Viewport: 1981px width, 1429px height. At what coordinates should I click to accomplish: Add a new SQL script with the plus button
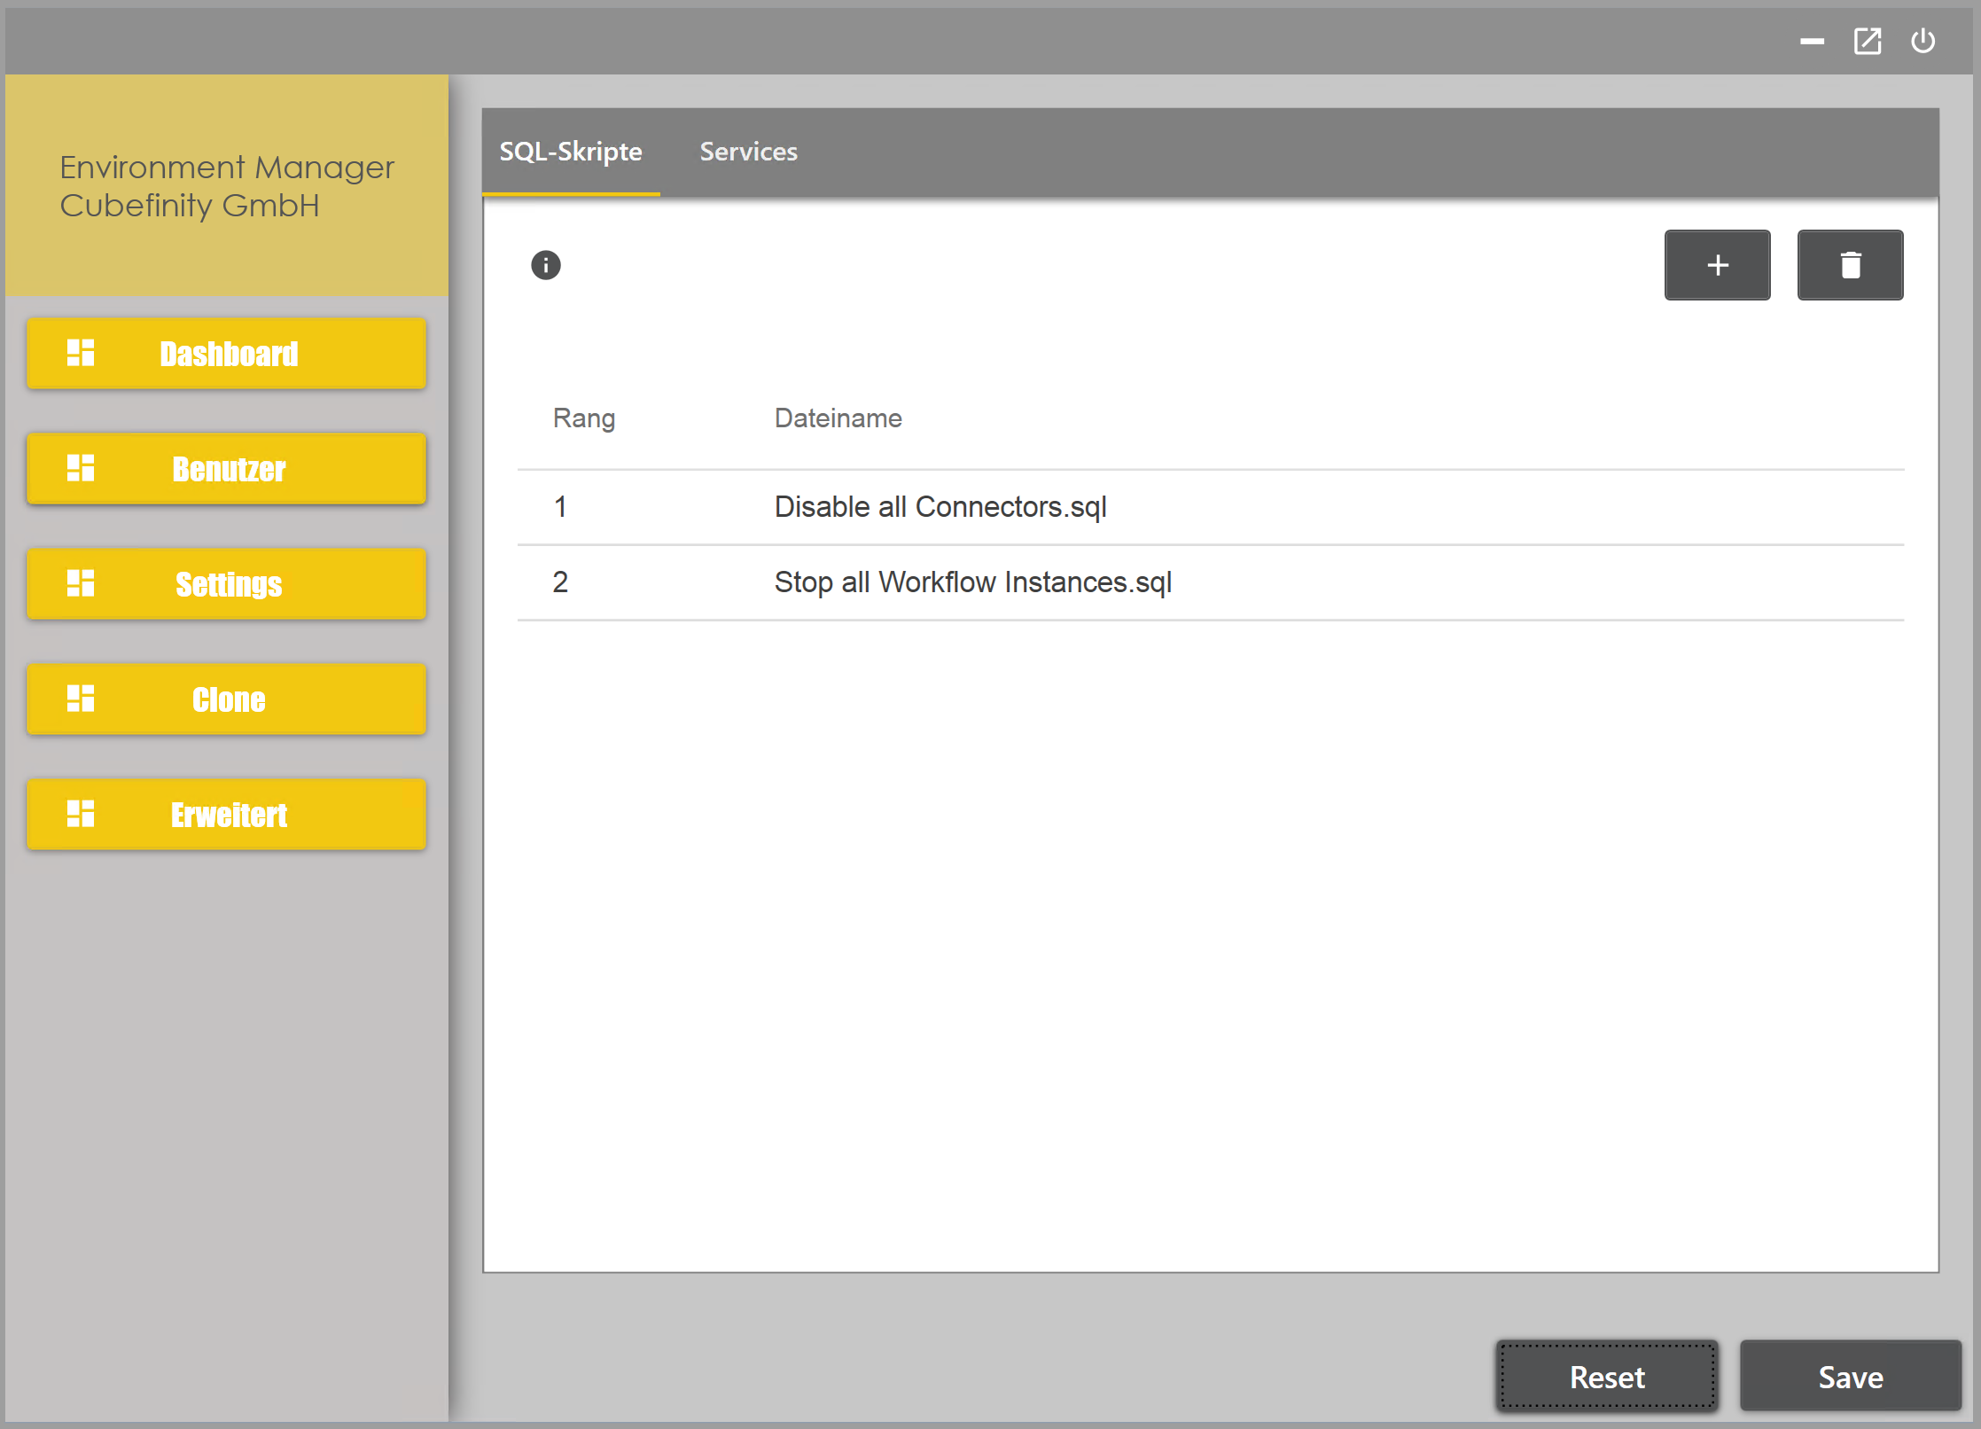coord(1716,265)
